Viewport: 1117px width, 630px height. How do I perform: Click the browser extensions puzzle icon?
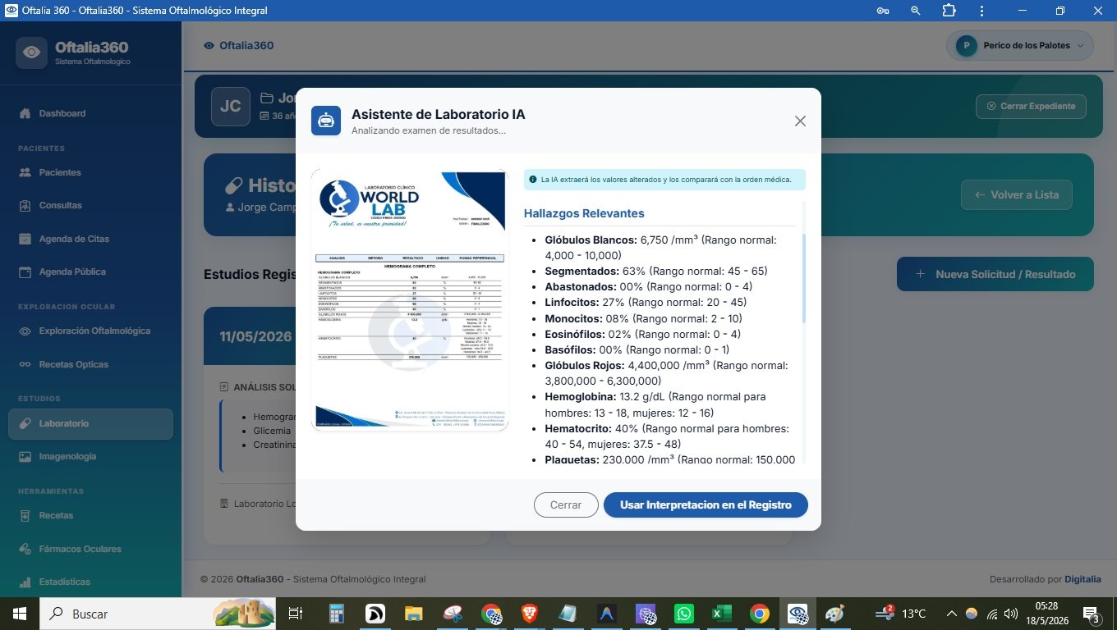pos(949,11)
